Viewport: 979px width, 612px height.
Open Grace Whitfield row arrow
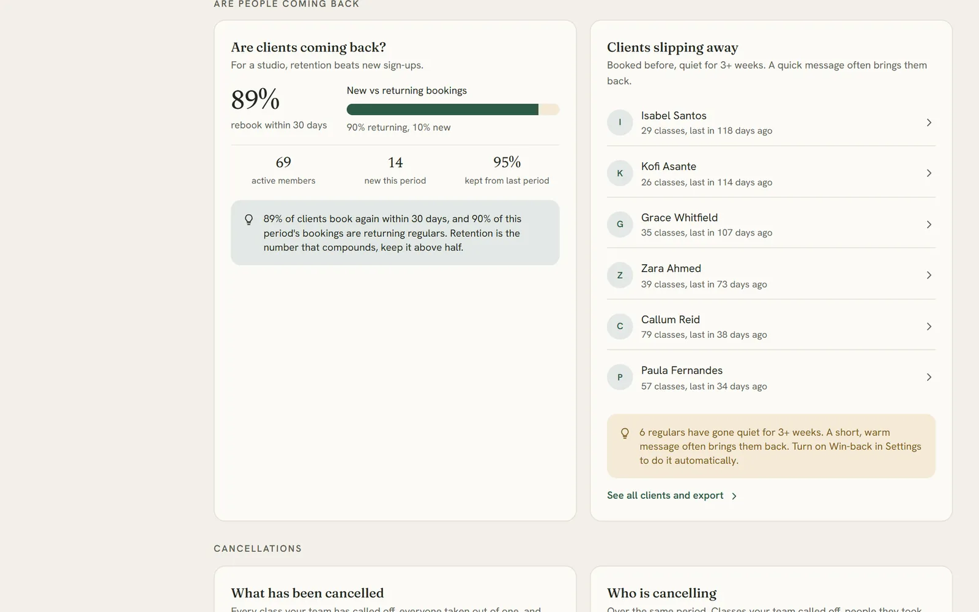click(x=929, y=225)
